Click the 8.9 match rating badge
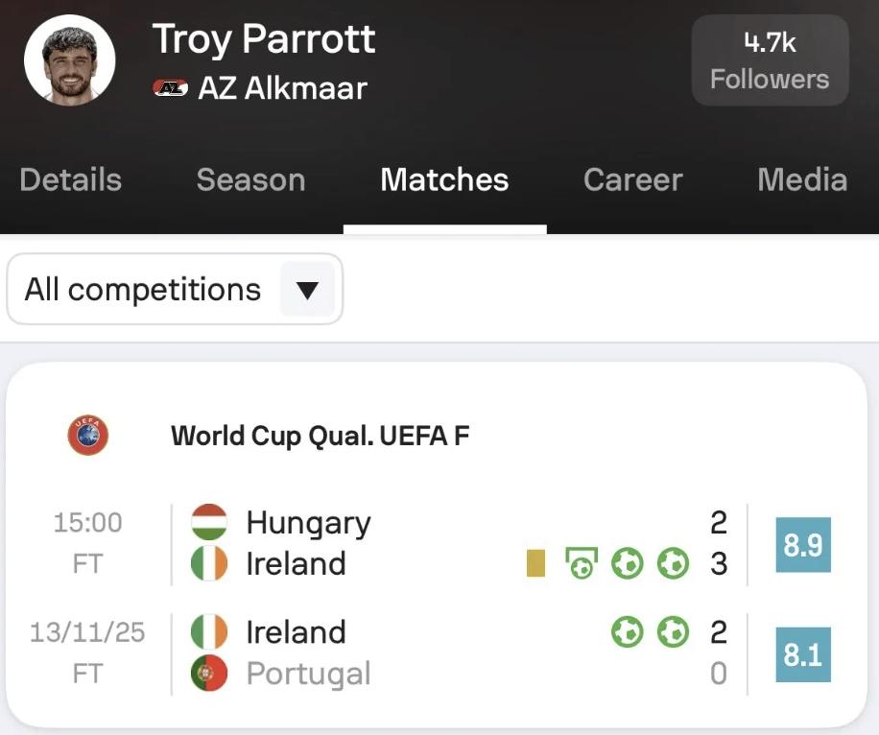 802,544
